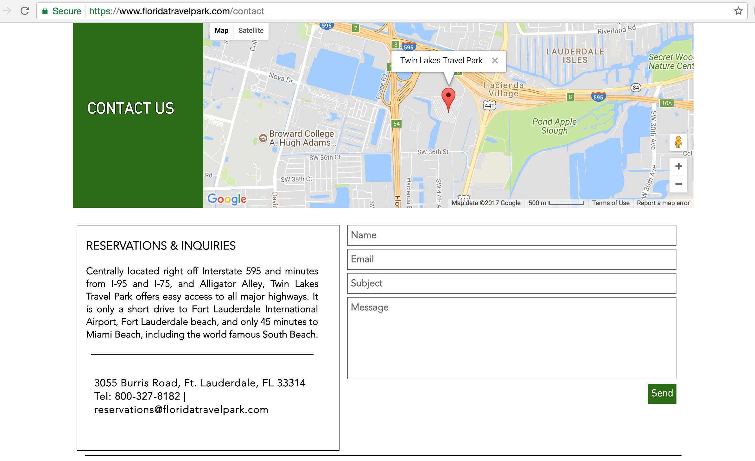Click the Map data ©2017 Google text
The image size is (755, 461).
[486, 203]
